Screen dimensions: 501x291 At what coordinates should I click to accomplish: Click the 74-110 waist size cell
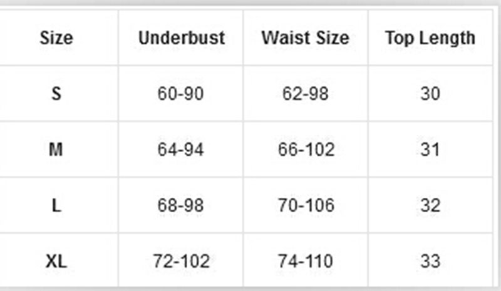click(x=306, y=261)
